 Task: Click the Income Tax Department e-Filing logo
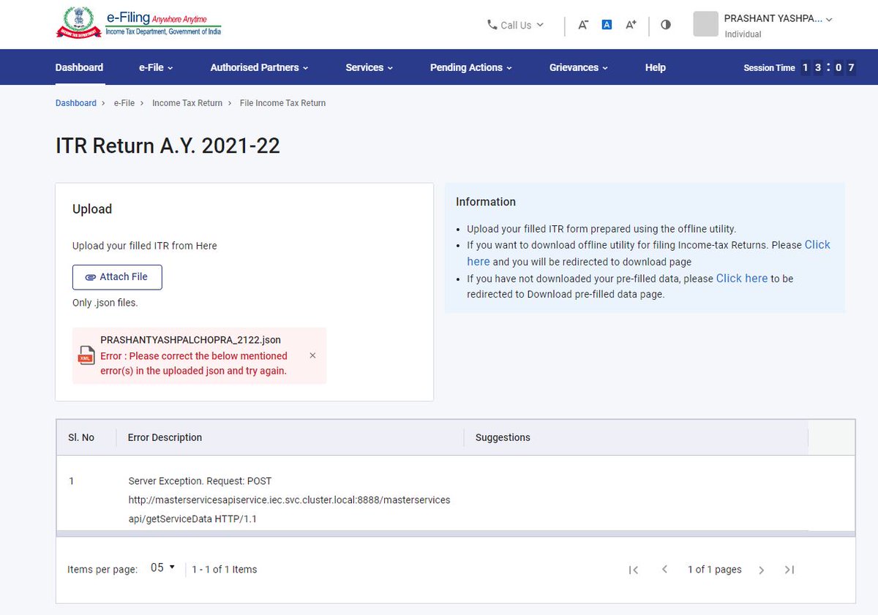pos(138,24)
